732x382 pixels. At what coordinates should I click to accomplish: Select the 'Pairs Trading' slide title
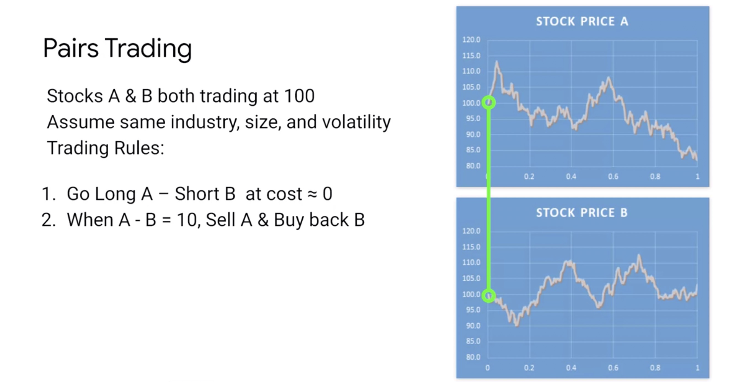pyautogui.click(x=117, y=49)
